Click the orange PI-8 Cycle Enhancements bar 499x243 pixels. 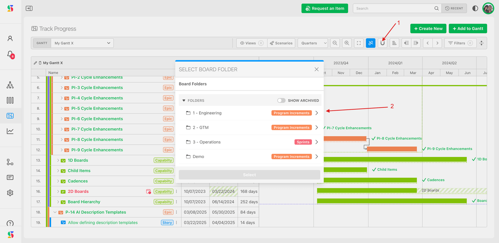point(344,139)
